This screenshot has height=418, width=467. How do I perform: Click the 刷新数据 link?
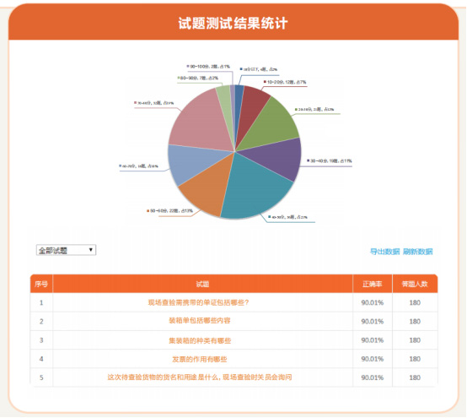(x=417, y=252)
